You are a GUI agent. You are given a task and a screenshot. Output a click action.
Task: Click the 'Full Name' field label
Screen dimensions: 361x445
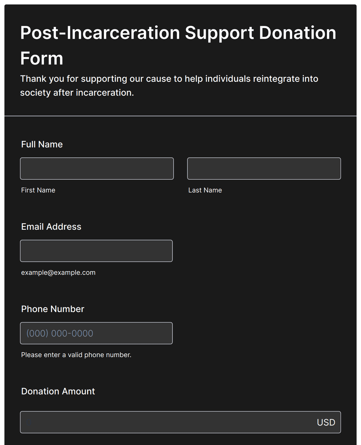coord(42,144)
